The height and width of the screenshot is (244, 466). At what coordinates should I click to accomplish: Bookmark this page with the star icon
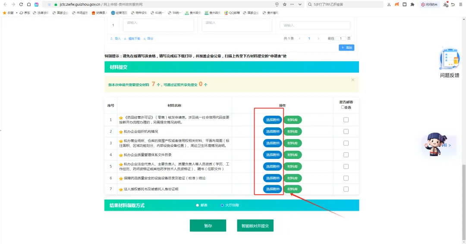click(284, 4)
